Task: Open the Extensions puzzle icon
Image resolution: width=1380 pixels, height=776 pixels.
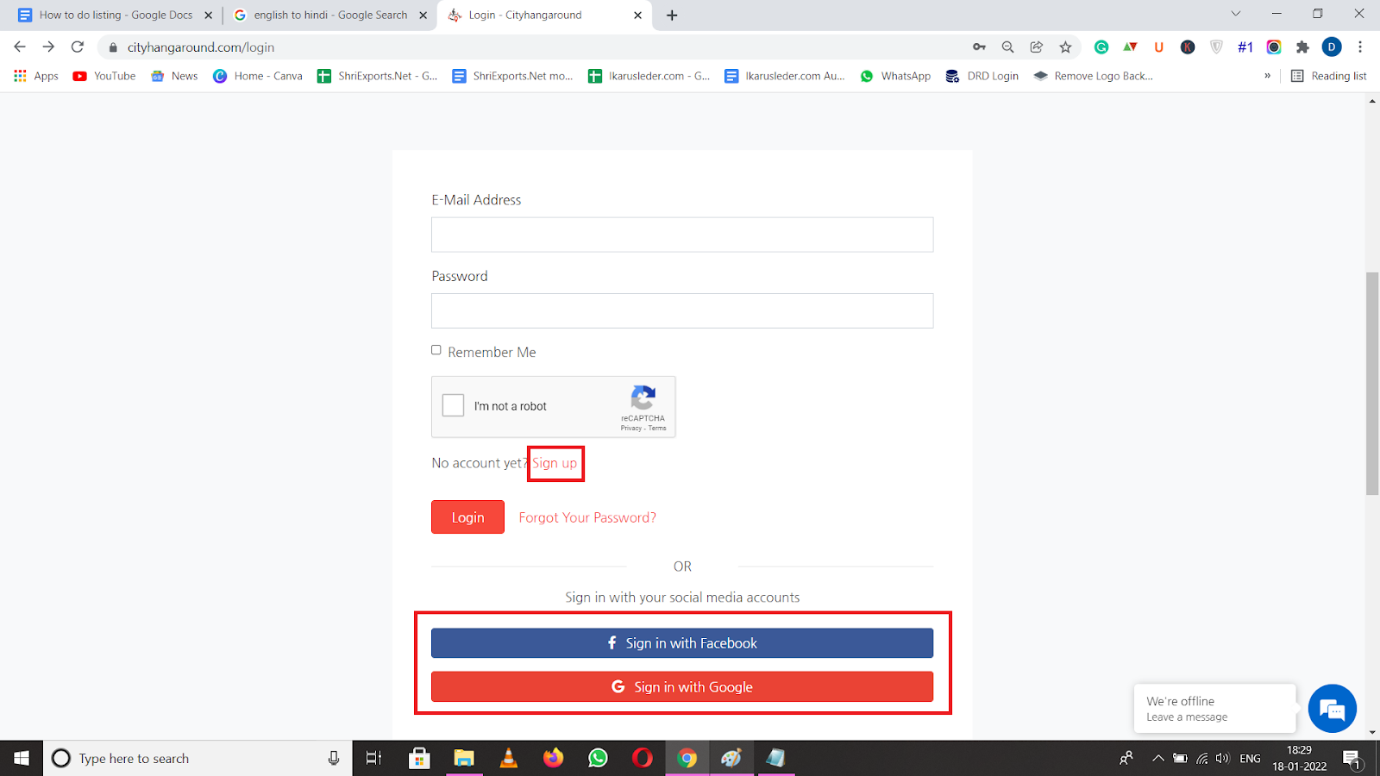Action: (x=1302, y=47)
